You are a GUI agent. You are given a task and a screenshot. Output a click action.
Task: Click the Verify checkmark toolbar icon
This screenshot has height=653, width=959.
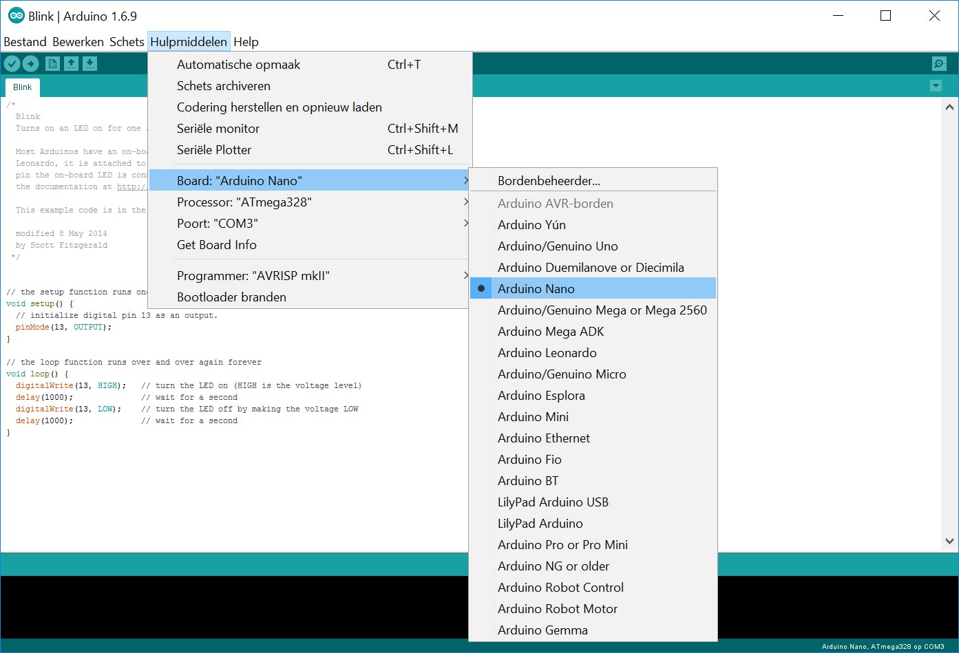click(x=12, y=64)
